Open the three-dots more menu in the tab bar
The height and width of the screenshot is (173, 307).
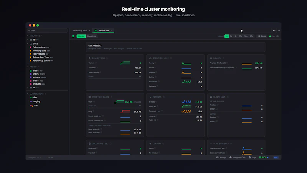(x=274, y=30)
